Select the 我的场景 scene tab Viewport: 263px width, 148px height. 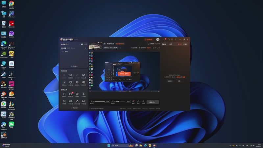pyautogui.click(x=63, y=48)
